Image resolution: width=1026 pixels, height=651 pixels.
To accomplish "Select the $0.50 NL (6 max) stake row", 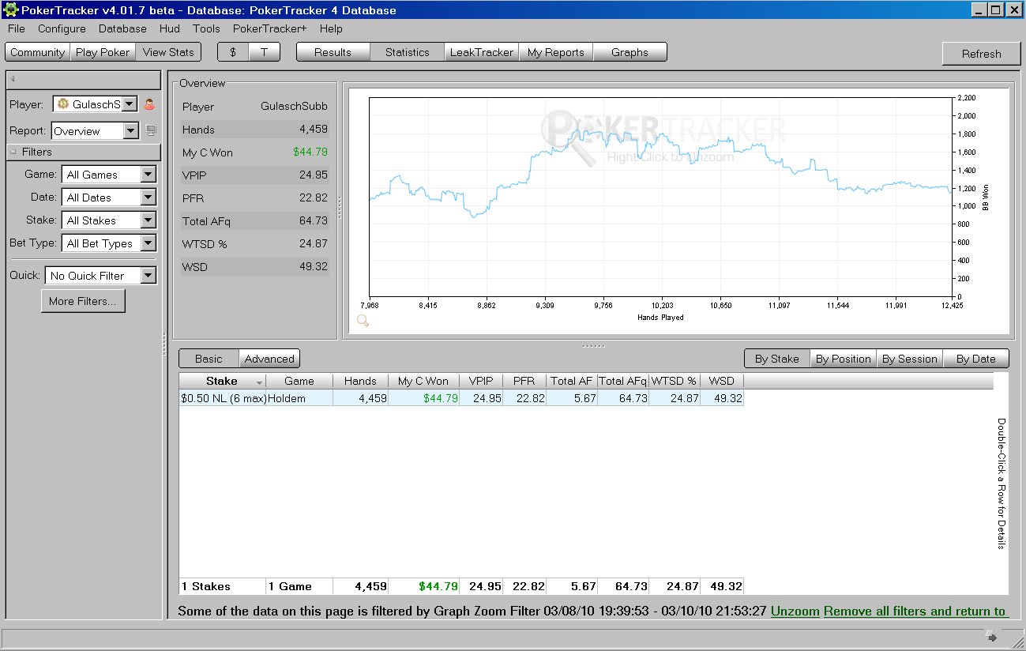I will [461, 398].
